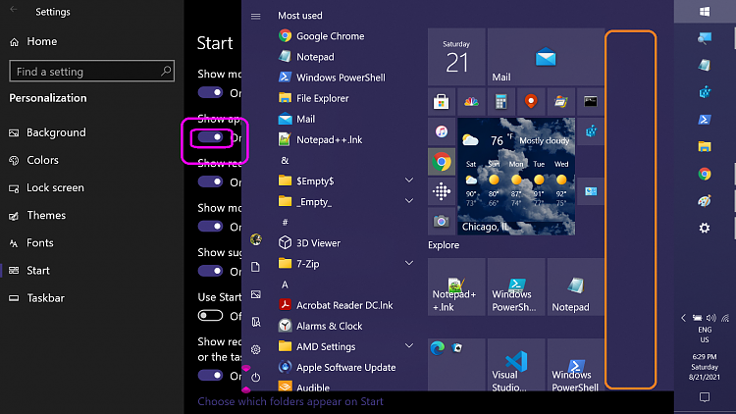The image size is (736, 414).
Task: Open the Chicago weather live tile
Action: point(516,177)
